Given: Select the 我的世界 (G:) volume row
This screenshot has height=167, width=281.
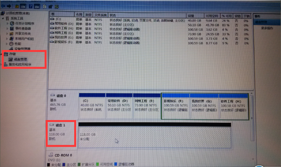Looking at the screenshot, I should point(150,38).
